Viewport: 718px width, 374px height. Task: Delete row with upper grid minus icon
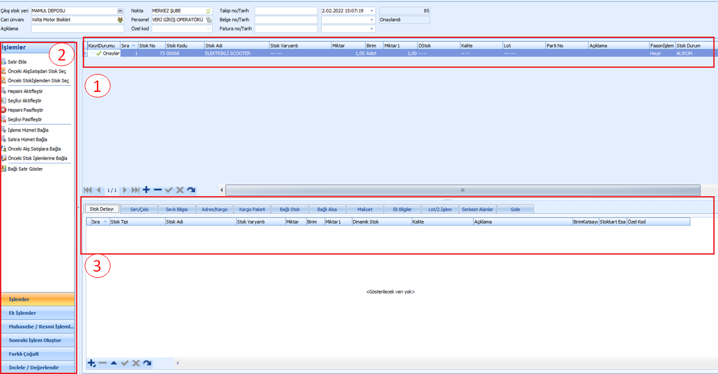click(158, 190)
